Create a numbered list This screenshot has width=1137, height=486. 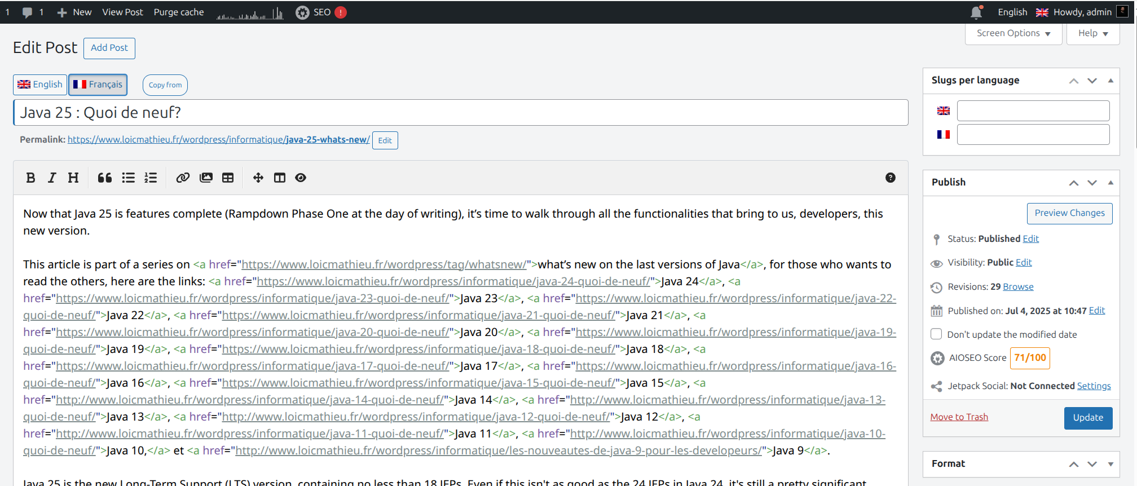point(151,178)
